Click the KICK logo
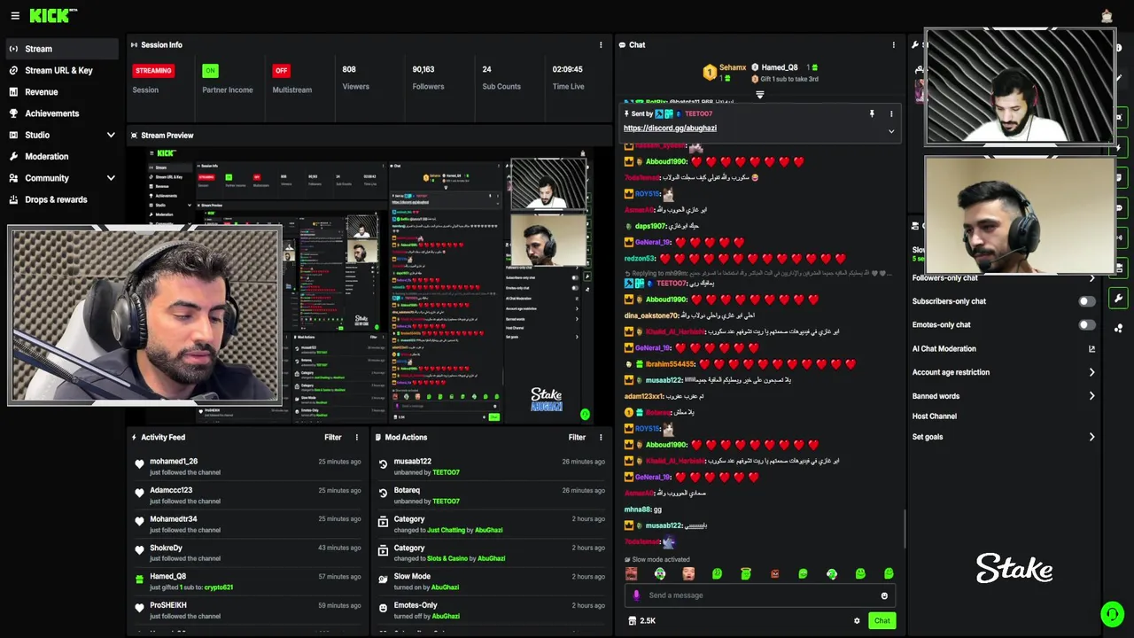Screen dimensions: 1134x638 click(x=52, y=16)
